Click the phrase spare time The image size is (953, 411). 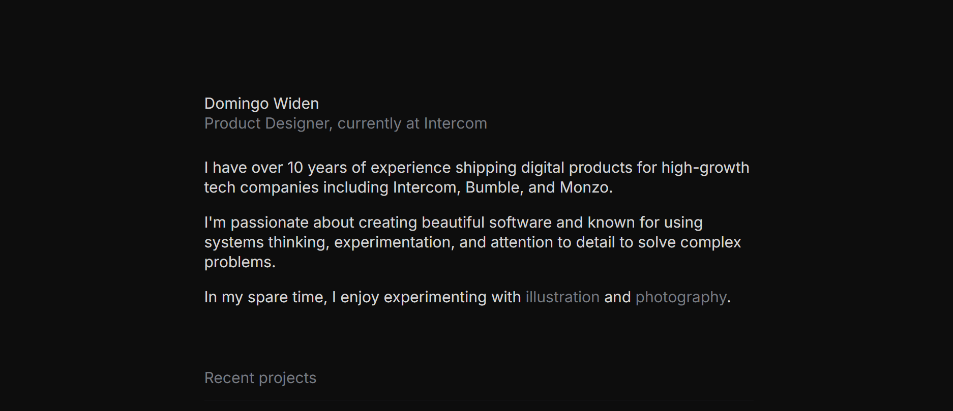tap(286, 297)
